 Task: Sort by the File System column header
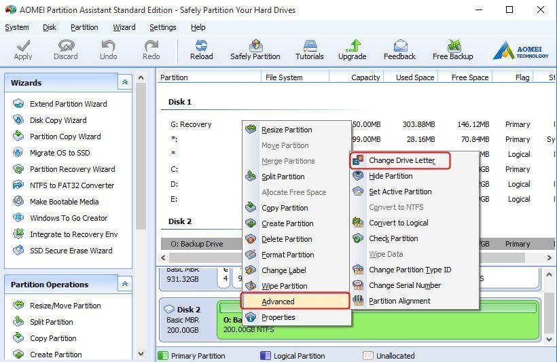[295, 77]
